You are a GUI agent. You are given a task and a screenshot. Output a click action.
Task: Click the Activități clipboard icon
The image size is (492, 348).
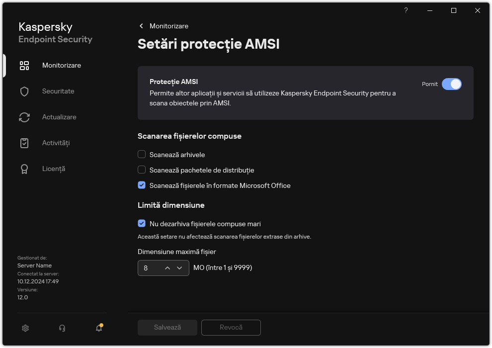coord(24,143)
